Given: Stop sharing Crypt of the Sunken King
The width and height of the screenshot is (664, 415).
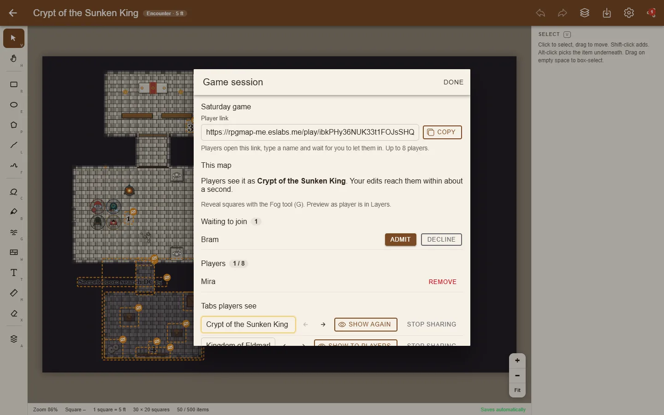Looking at the screenshot, I should pyautogui.click(x=432, y=325).
